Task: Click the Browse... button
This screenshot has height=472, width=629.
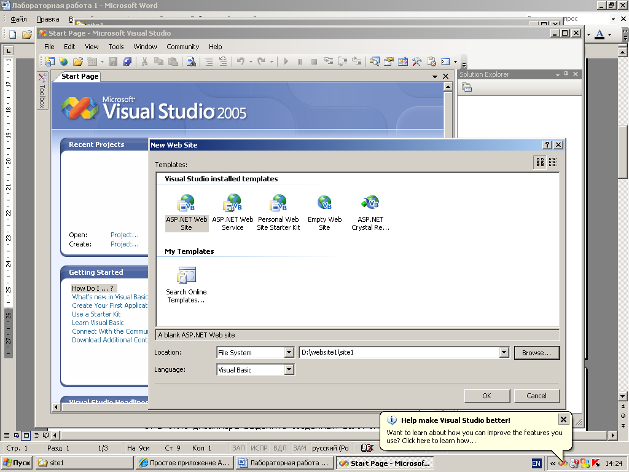Action: pos(536,353)
